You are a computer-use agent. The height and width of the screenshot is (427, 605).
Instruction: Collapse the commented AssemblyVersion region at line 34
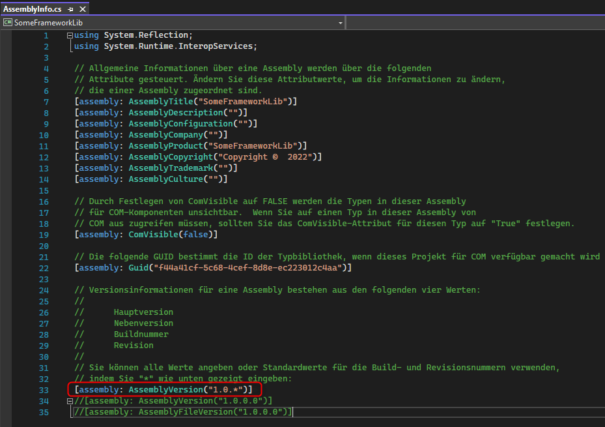click(x=70, y=400)
